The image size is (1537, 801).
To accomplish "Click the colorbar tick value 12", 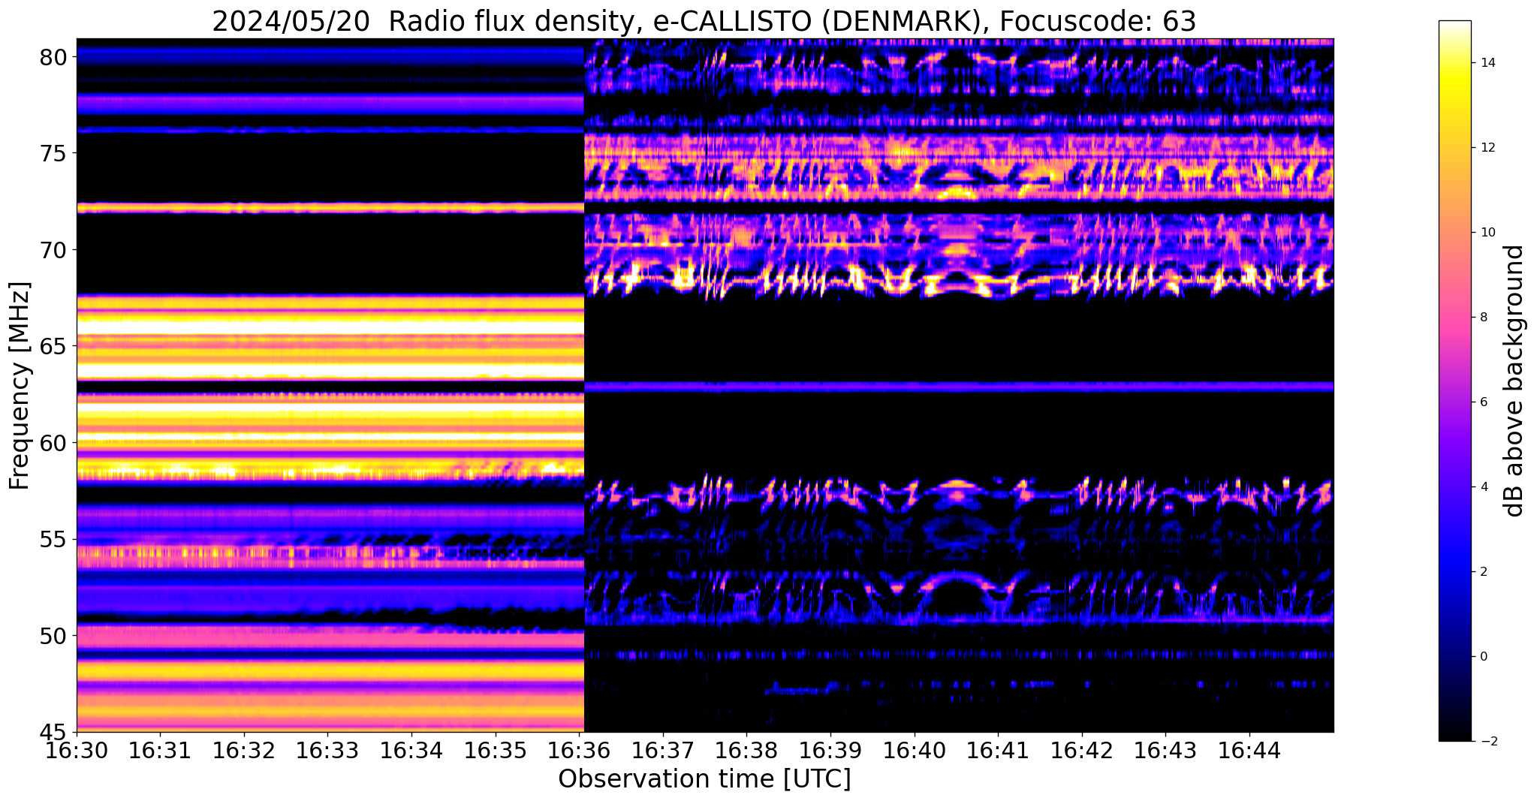I will (1487, 148).
